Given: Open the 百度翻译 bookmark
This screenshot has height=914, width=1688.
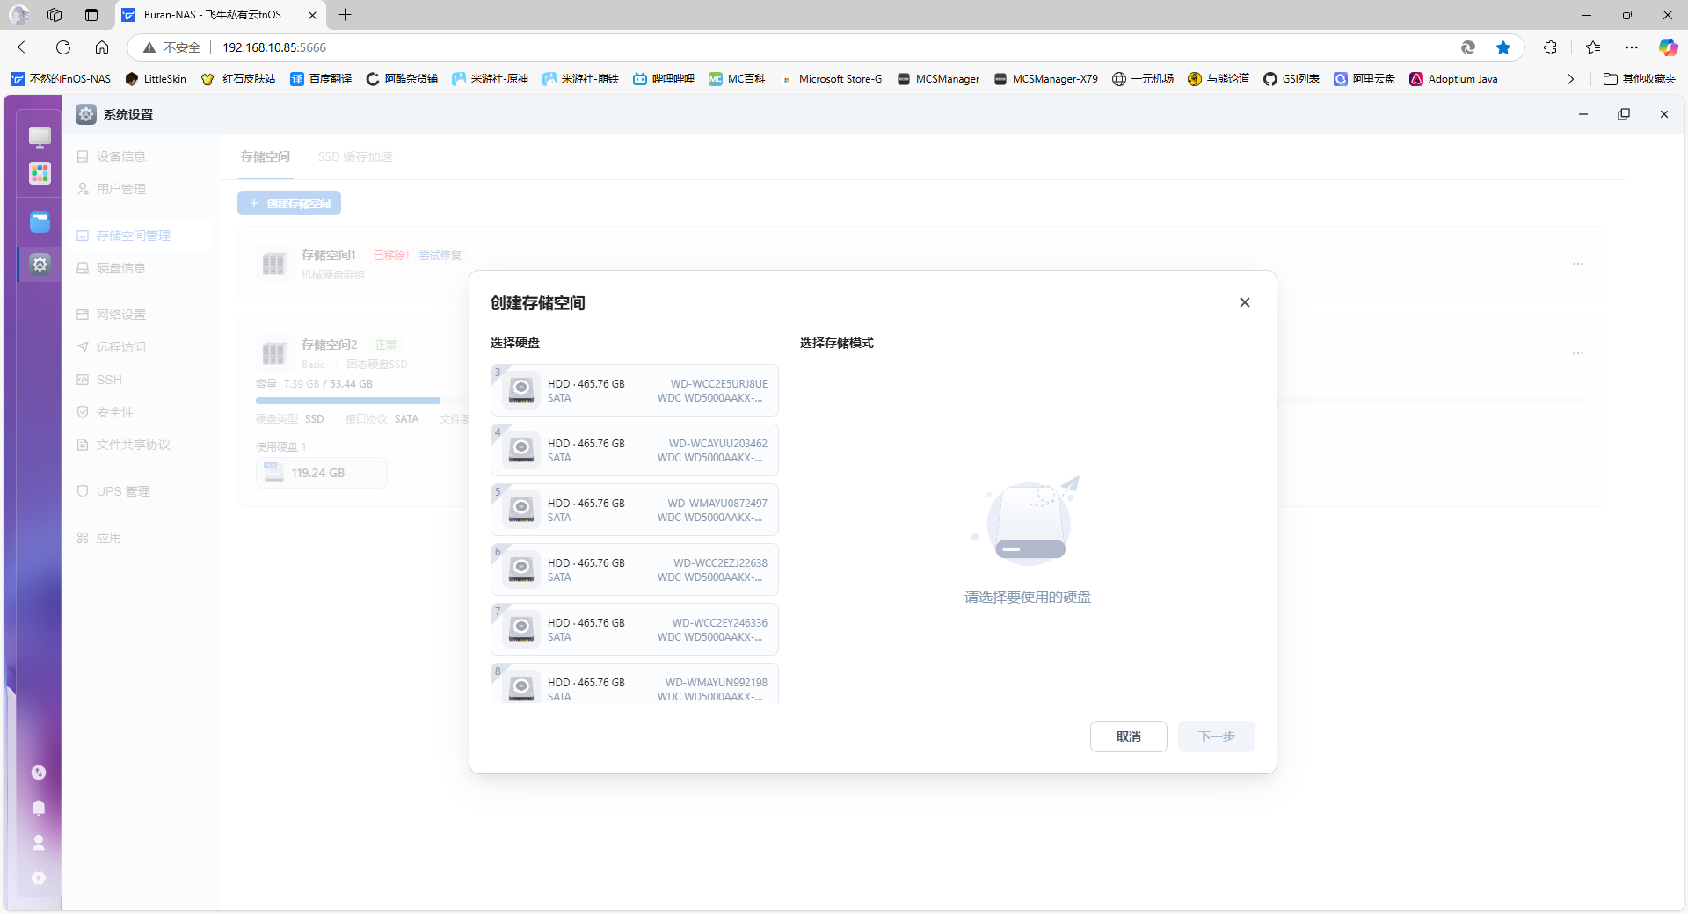Looking at the screenshot, I should [321, 79].
